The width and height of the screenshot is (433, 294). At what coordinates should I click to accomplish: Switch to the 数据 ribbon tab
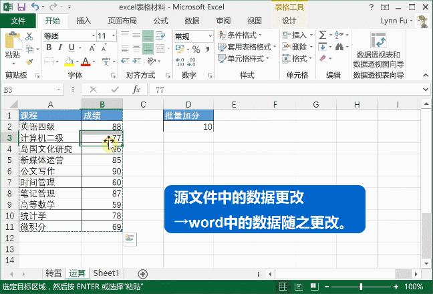click(x=192, y=21)
